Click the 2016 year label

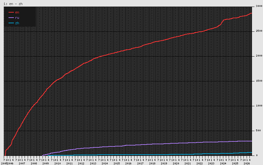coord(129,163)
